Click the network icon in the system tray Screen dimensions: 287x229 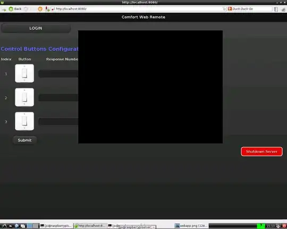click(278, 226)
